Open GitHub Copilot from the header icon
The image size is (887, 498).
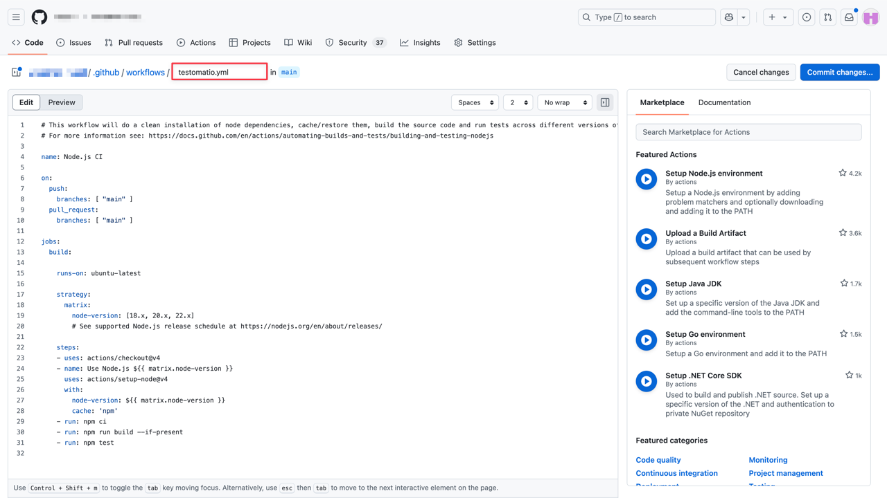[729, 17]
